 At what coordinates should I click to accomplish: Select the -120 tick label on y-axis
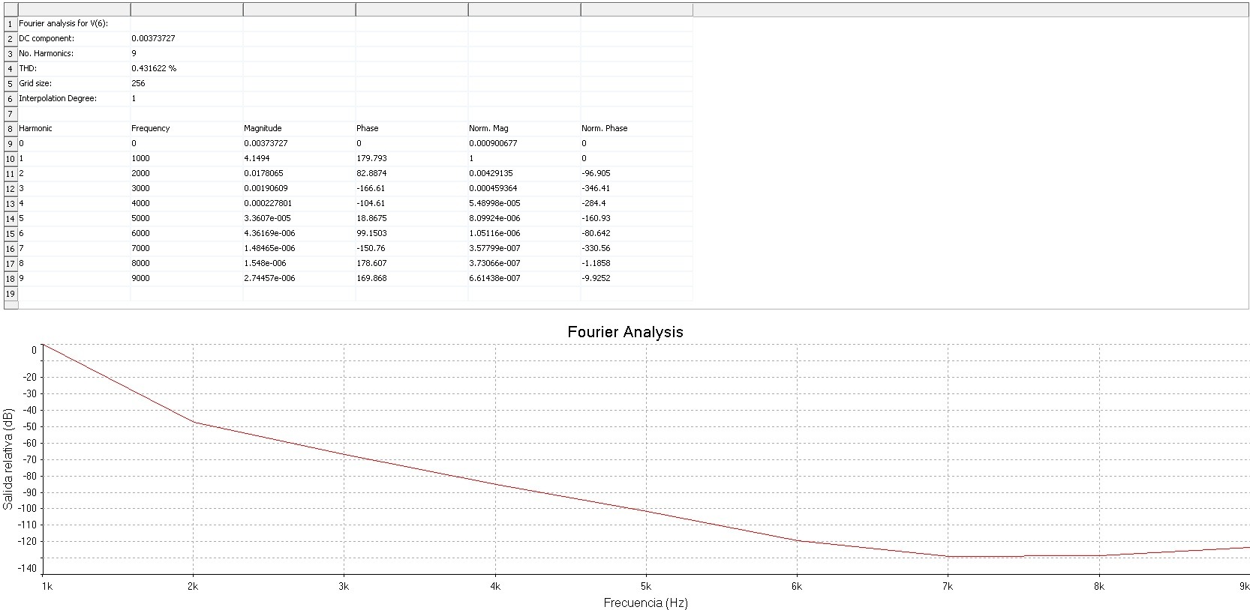[x=28, y=541]
